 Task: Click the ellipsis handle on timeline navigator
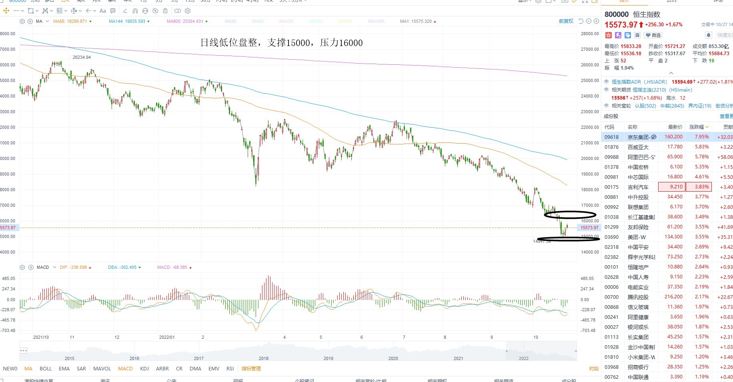click(24, 350)
